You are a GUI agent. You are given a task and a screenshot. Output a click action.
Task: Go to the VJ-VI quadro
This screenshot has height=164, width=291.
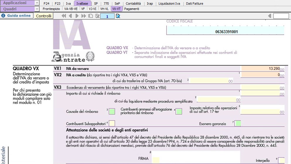(92, 9)
